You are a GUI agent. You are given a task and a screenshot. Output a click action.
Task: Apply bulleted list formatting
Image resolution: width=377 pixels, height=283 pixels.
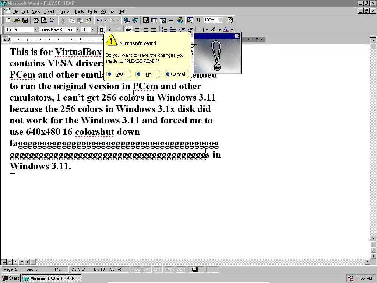pos(173,29)
